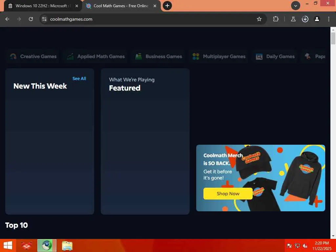The image size is (336, 252).
Task: Bookmark this page with the star icon
Action: coord(259,19)
